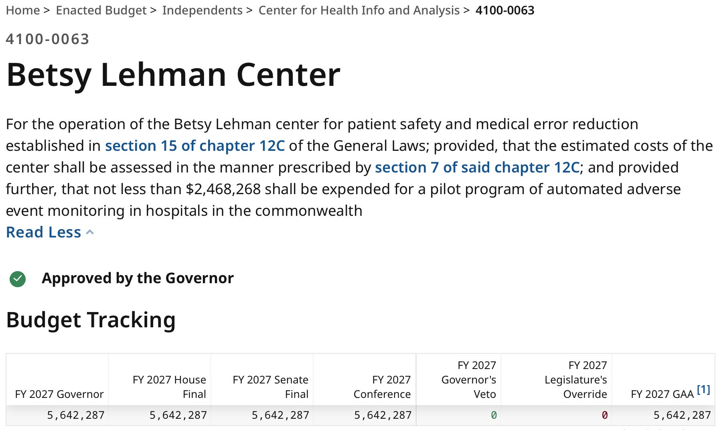
Task: Select FY 2027 House Final header
Action: pos(169,387)
